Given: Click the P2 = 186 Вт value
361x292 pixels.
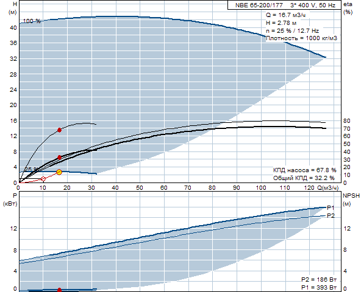Looking at the screenshot, I should pyautogui.click(x=319, y=280).
